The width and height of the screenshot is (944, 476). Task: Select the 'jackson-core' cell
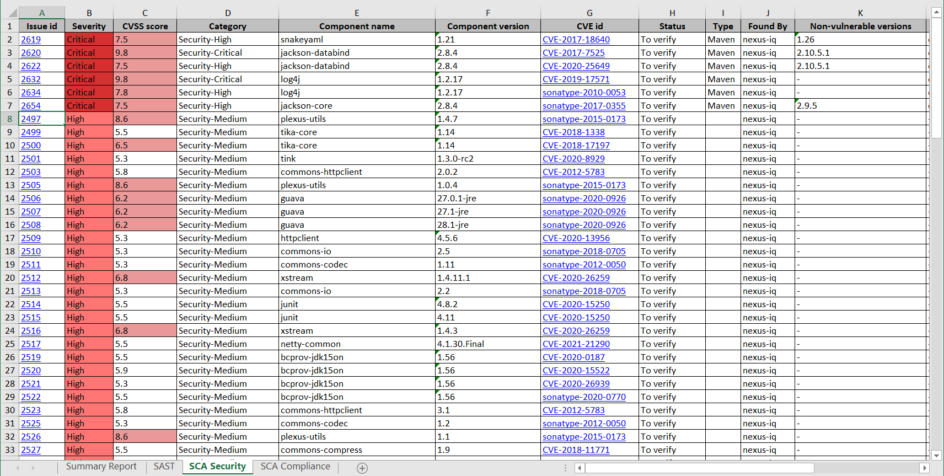pyautogui.click(x=357, y=106)
